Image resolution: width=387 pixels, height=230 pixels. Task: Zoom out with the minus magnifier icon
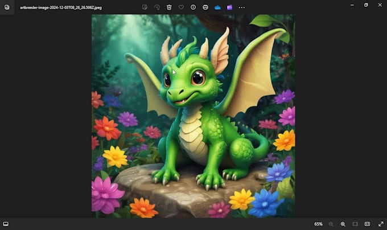point(331,224)
